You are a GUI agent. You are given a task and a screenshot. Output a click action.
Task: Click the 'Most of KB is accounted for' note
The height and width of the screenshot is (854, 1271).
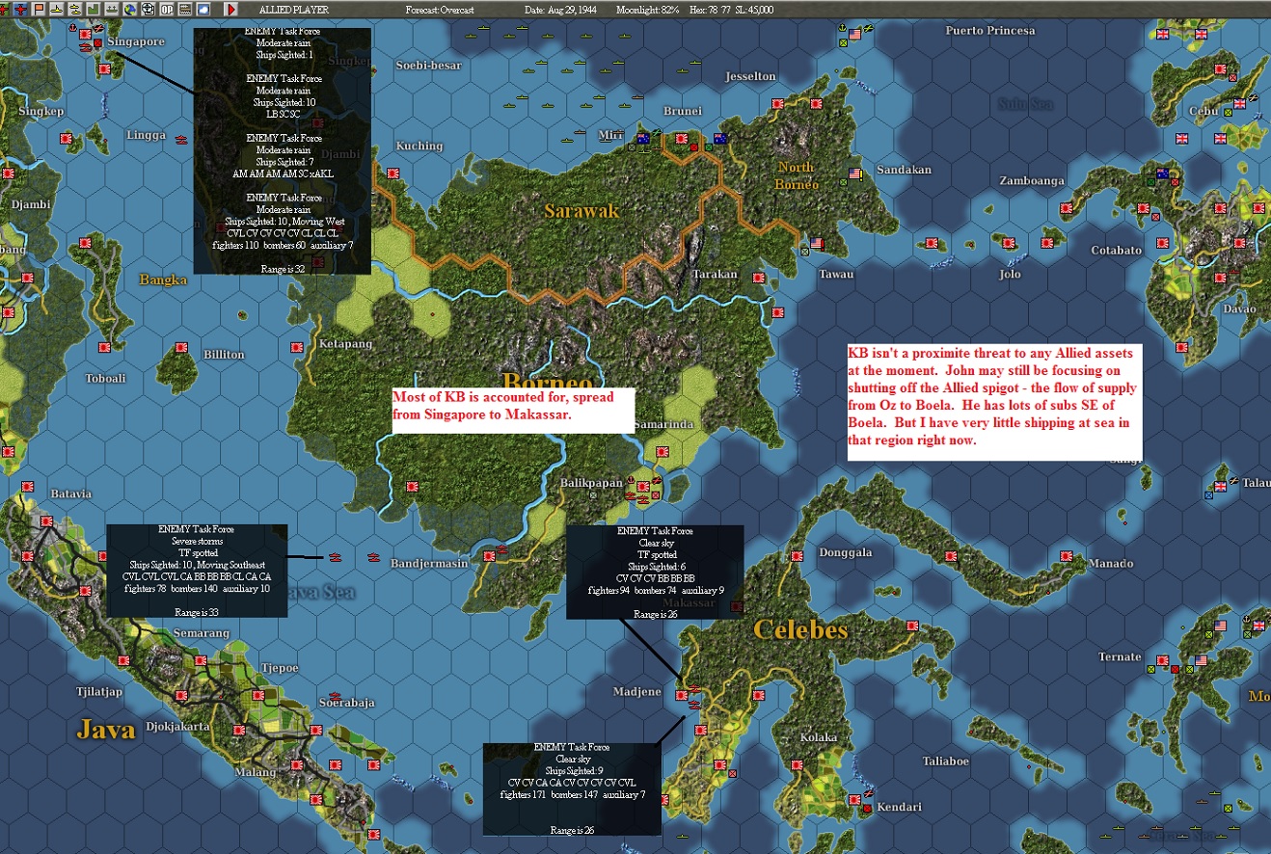point(513,411)
